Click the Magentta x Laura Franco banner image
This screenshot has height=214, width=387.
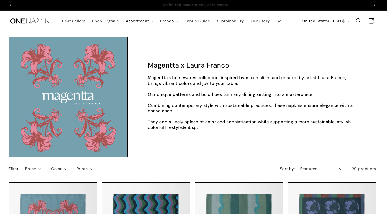[68, 97]
